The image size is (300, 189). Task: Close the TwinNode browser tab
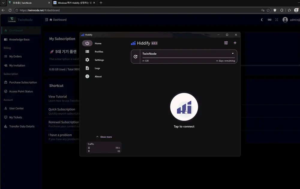click(49, 3)
